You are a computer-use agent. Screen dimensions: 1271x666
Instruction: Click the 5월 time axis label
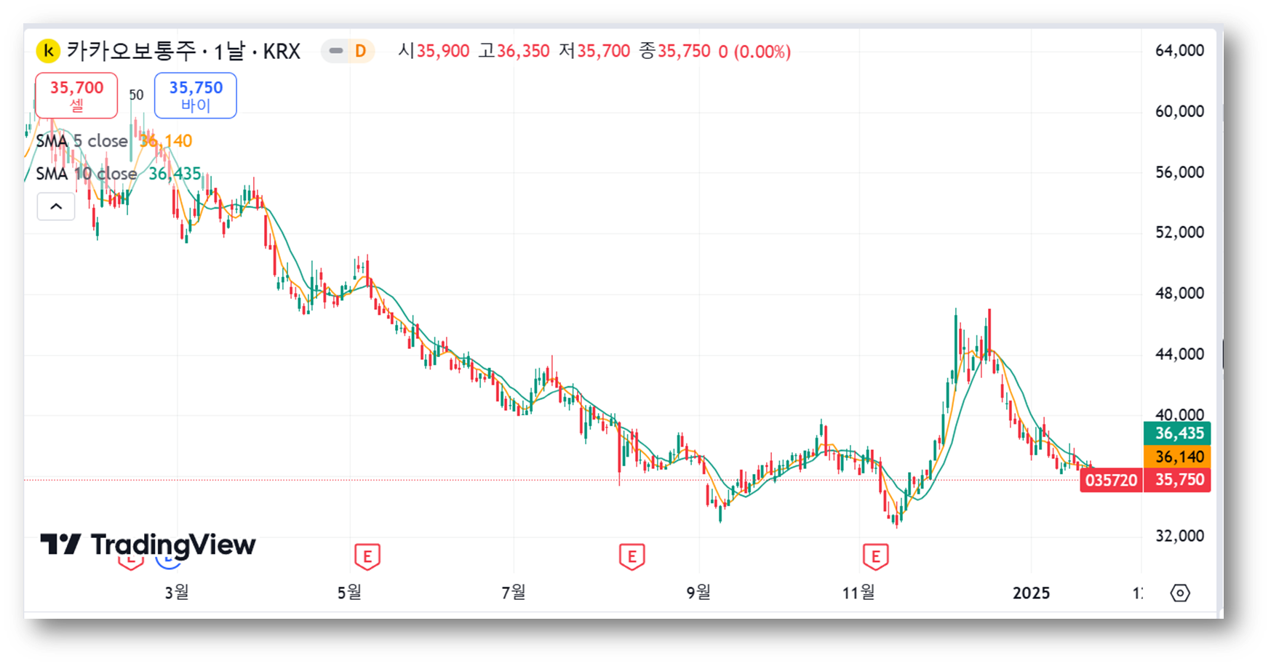(349, 593)
